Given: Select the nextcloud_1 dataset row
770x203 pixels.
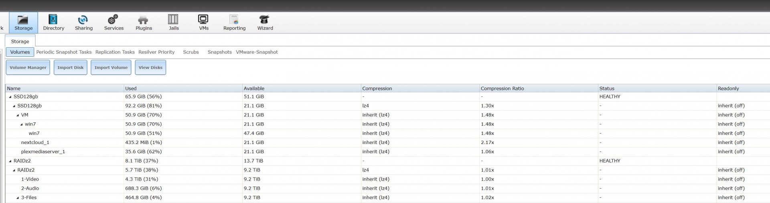Looking at the screenshot, I should 387,142.
